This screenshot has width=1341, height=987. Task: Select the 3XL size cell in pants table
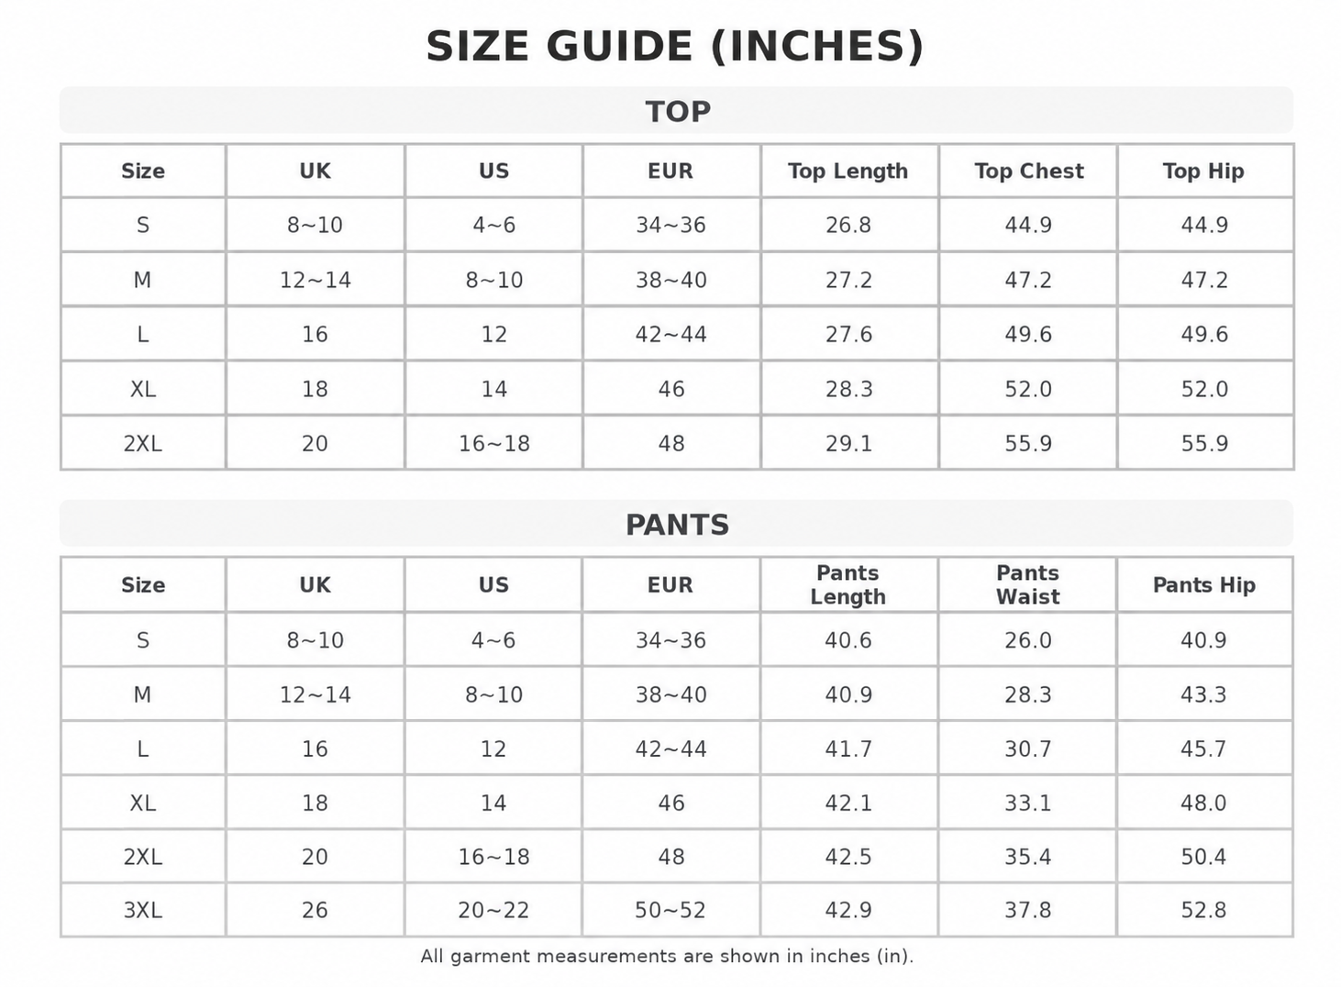coord(143,910)
